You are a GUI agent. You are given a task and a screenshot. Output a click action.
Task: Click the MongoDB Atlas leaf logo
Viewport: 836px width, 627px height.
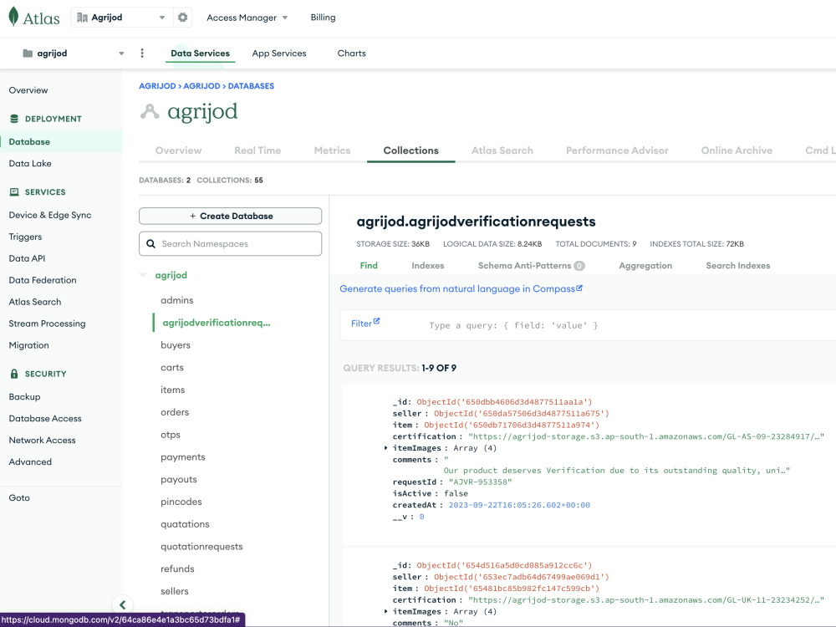point(12,17)
